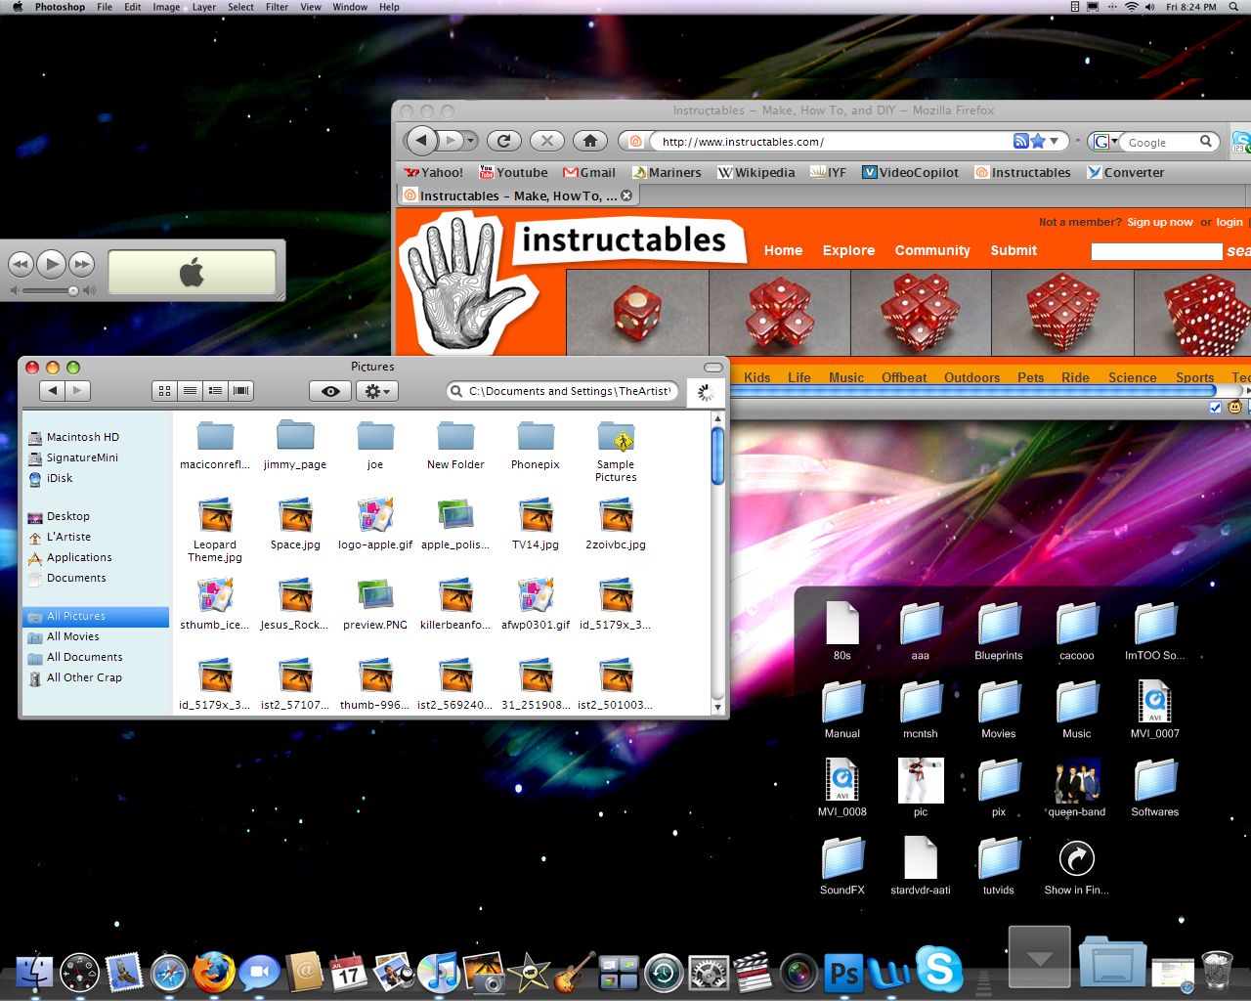Screen dimensions: 1251x1001
Task: Click the Sign up now link
Action: (1160, 222)
